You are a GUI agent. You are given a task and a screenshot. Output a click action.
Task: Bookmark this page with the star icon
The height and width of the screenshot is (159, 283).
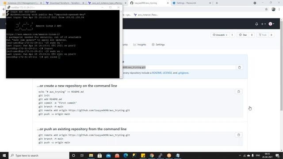coord(266,9)
